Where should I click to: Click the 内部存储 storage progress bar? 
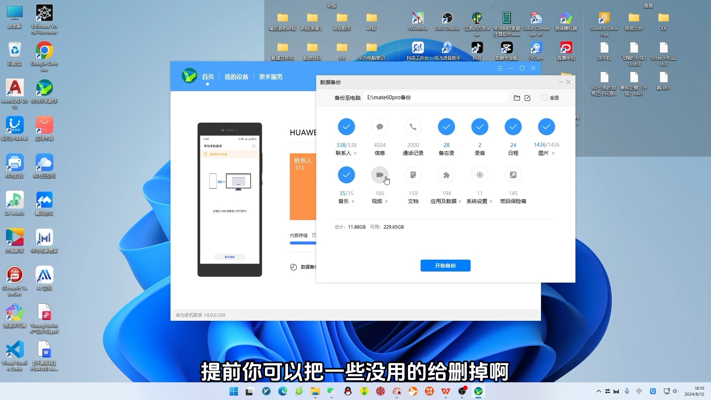(x=303, y=243)
